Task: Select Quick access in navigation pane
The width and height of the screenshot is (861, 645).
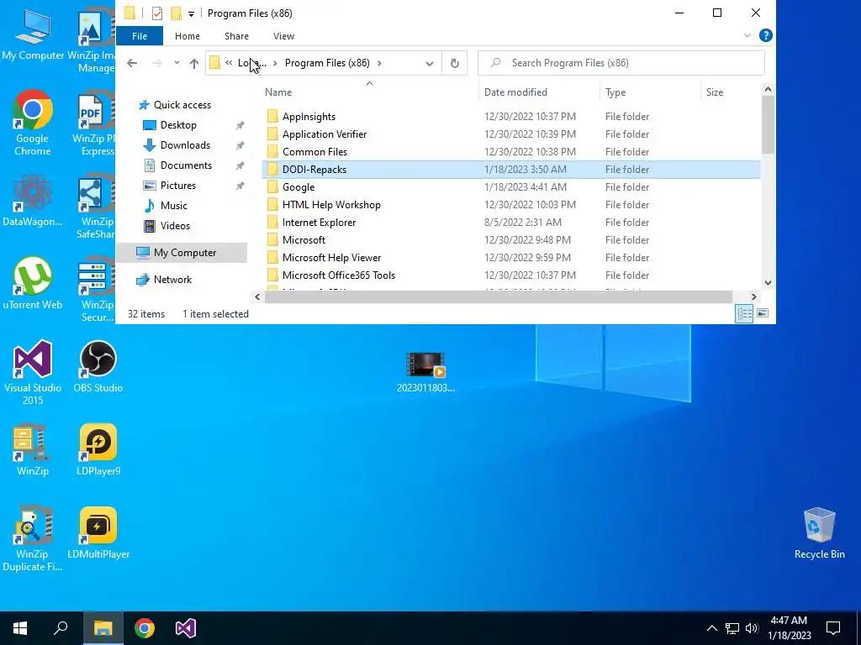Action: [182, 105]
